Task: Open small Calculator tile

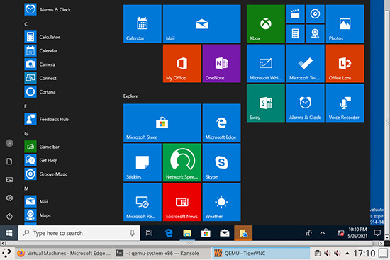Action: coord(296,33)
